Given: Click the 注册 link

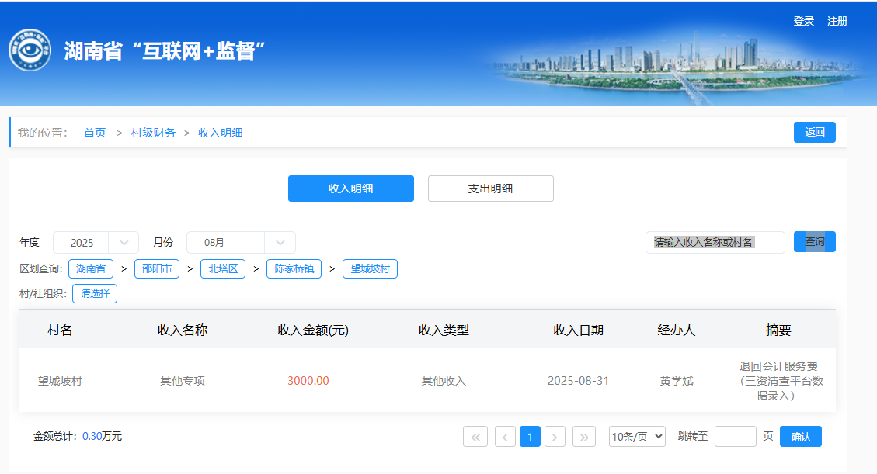Looking at the screenshot, I should 837,22.
